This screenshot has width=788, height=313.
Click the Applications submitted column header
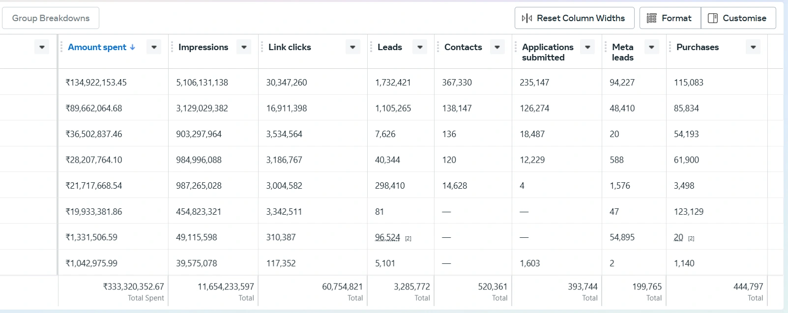pos(548,52)
